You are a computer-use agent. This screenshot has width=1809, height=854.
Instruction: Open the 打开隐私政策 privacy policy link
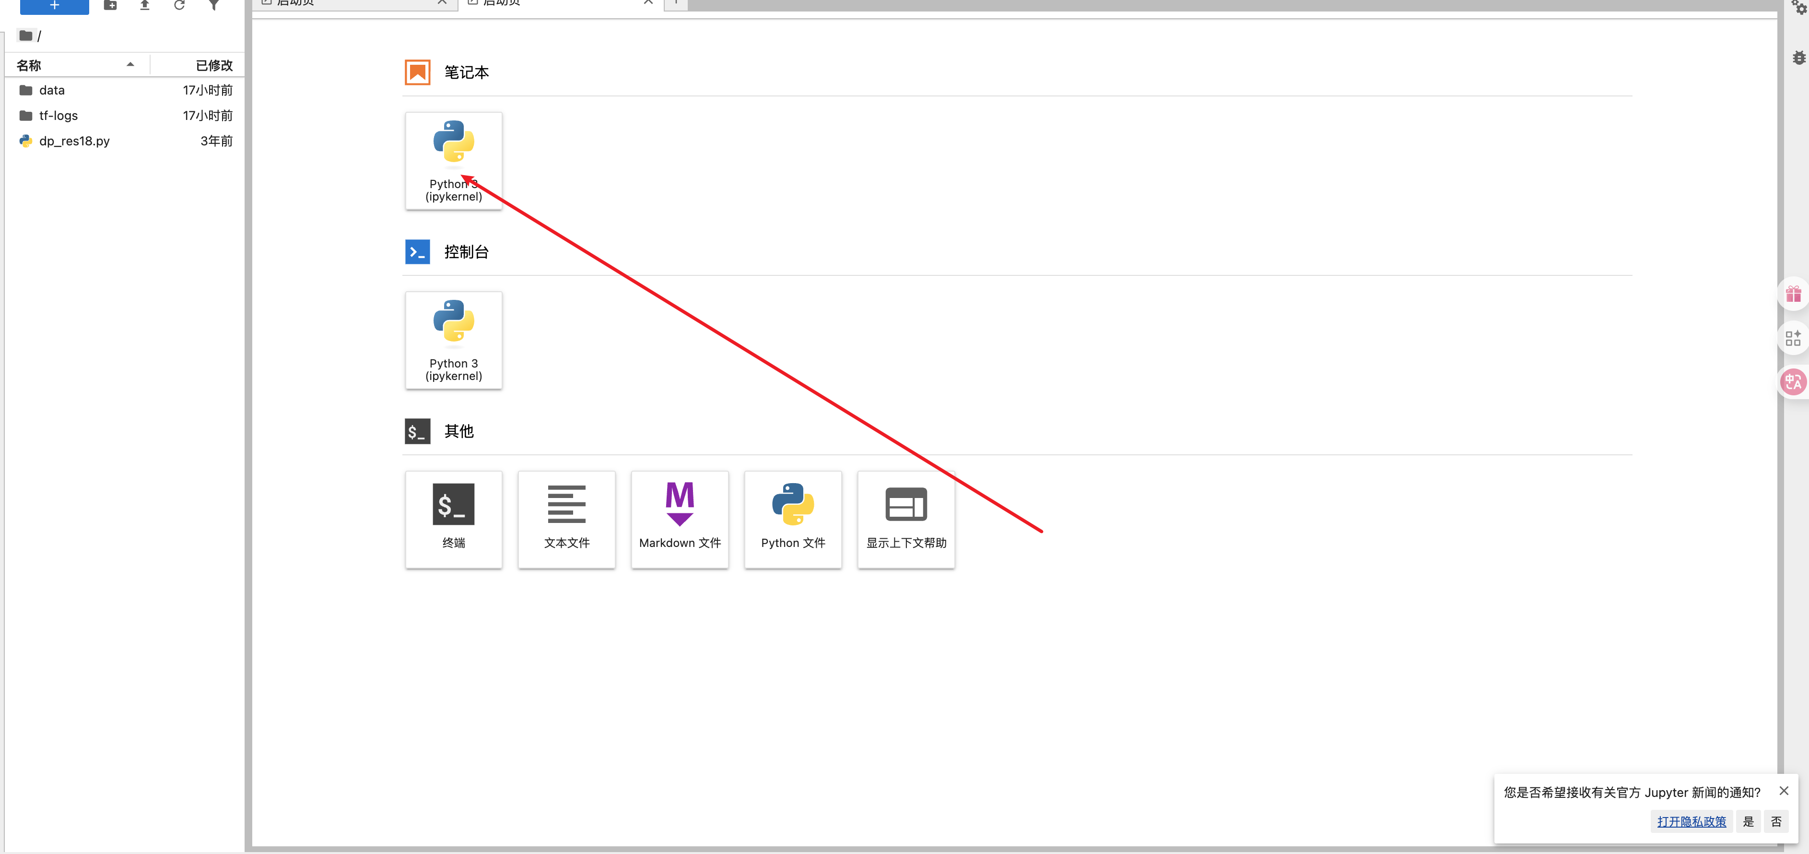[x=1691, y=821]
